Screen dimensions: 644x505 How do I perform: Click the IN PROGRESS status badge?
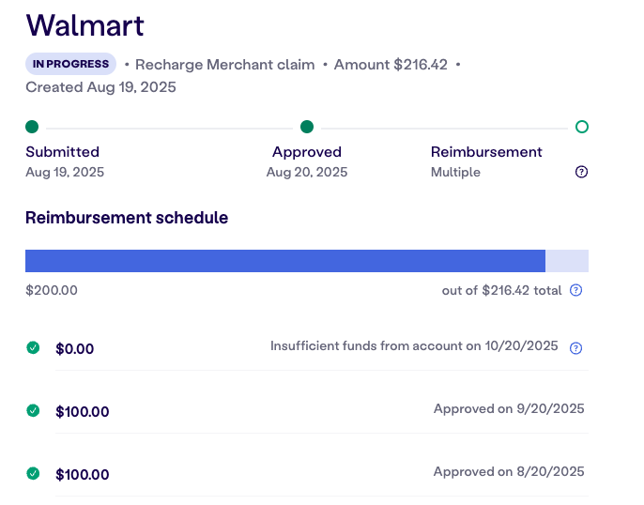70,64
